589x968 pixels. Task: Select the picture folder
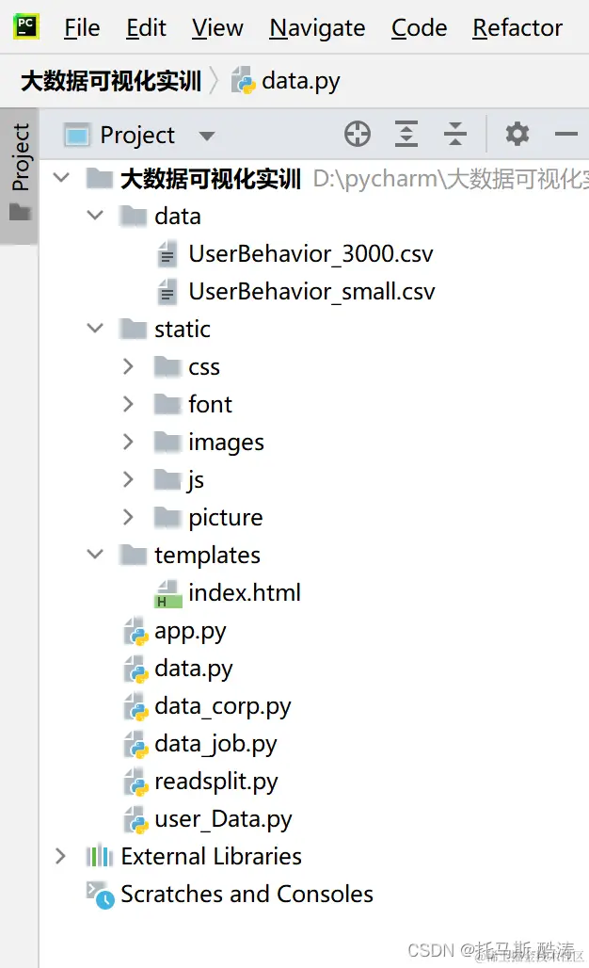pos(226,518)
